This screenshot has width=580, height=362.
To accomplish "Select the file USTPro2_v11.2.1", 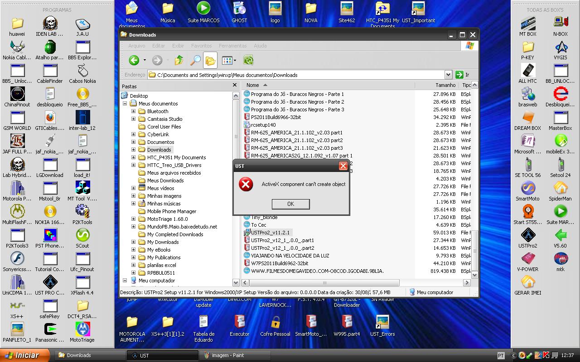I will pyautogui.click(x=270, y=233).
